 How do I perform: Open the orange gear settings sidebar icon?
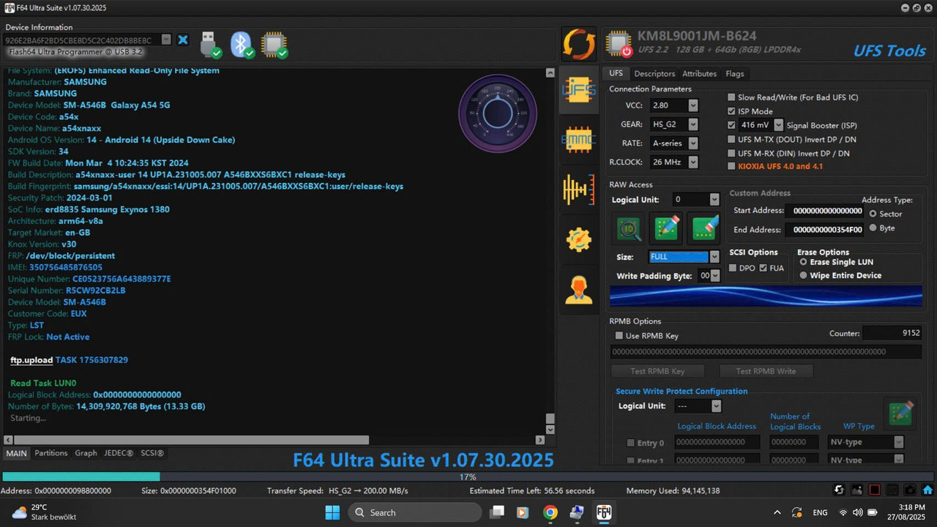[x=578, y=239]
